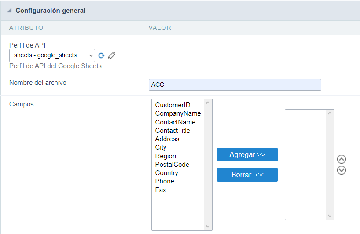The image size is (360, 234).
Task: Select City in the fields list
Action: [161, 147]
